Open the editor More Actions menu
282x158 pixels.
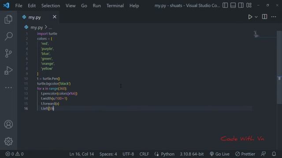tap(274, 17)
